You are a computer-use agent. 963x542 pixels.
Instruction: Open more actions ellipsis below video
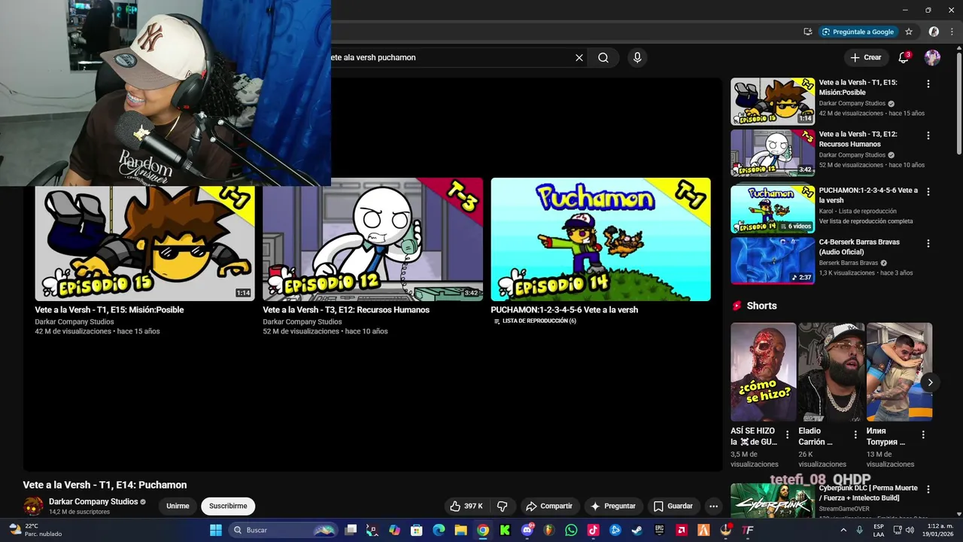point(713,506)
